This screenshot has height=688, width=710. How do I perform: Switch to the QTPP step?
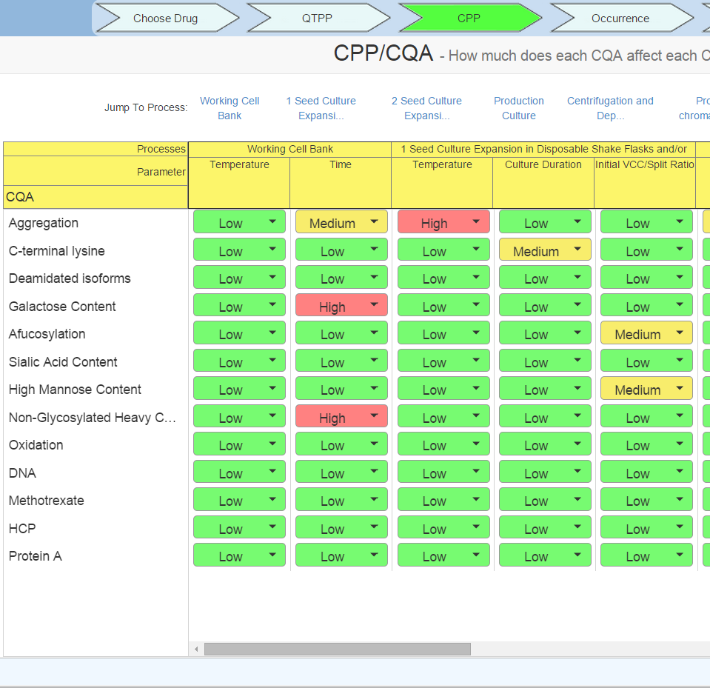317,19
